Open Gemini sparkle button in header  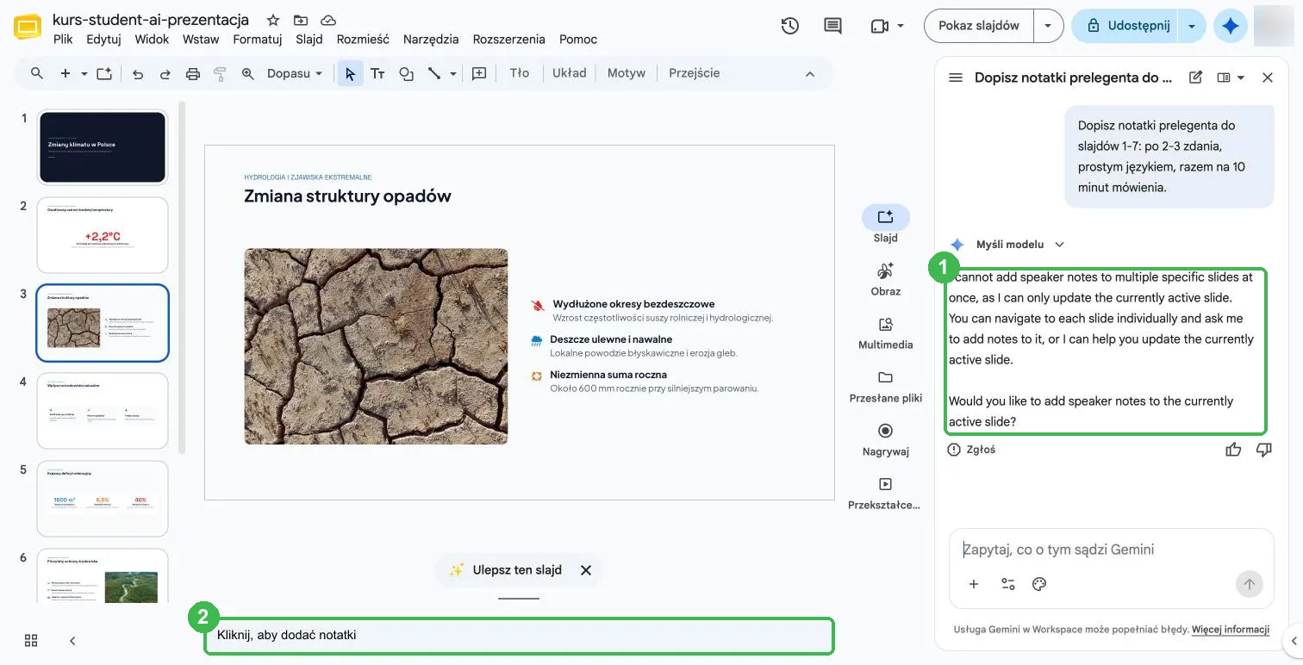point(1231,26)
